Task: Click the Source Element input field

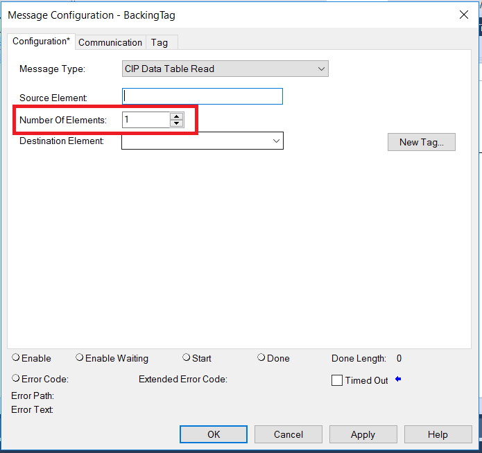Action: (x=203, y=96)
